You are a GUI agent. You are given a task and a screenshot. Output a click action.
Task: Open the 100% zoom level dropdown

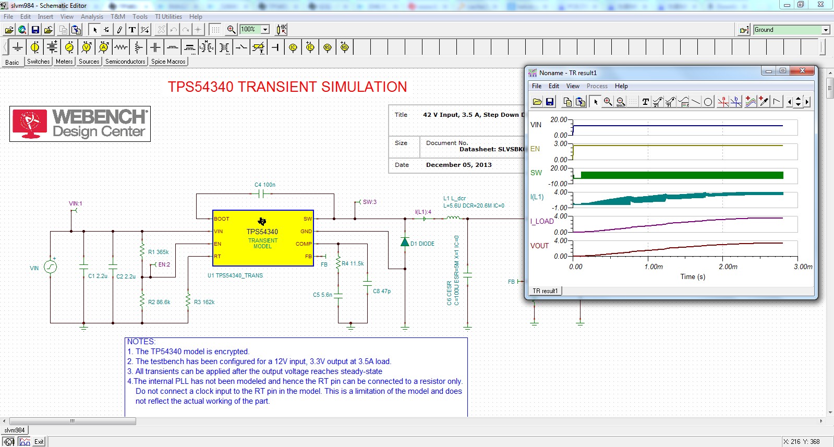click(x=265, y=30)
